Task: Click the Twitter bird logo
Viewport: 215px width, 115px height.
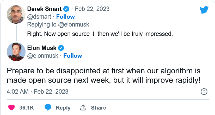Action: coord(204,10)
